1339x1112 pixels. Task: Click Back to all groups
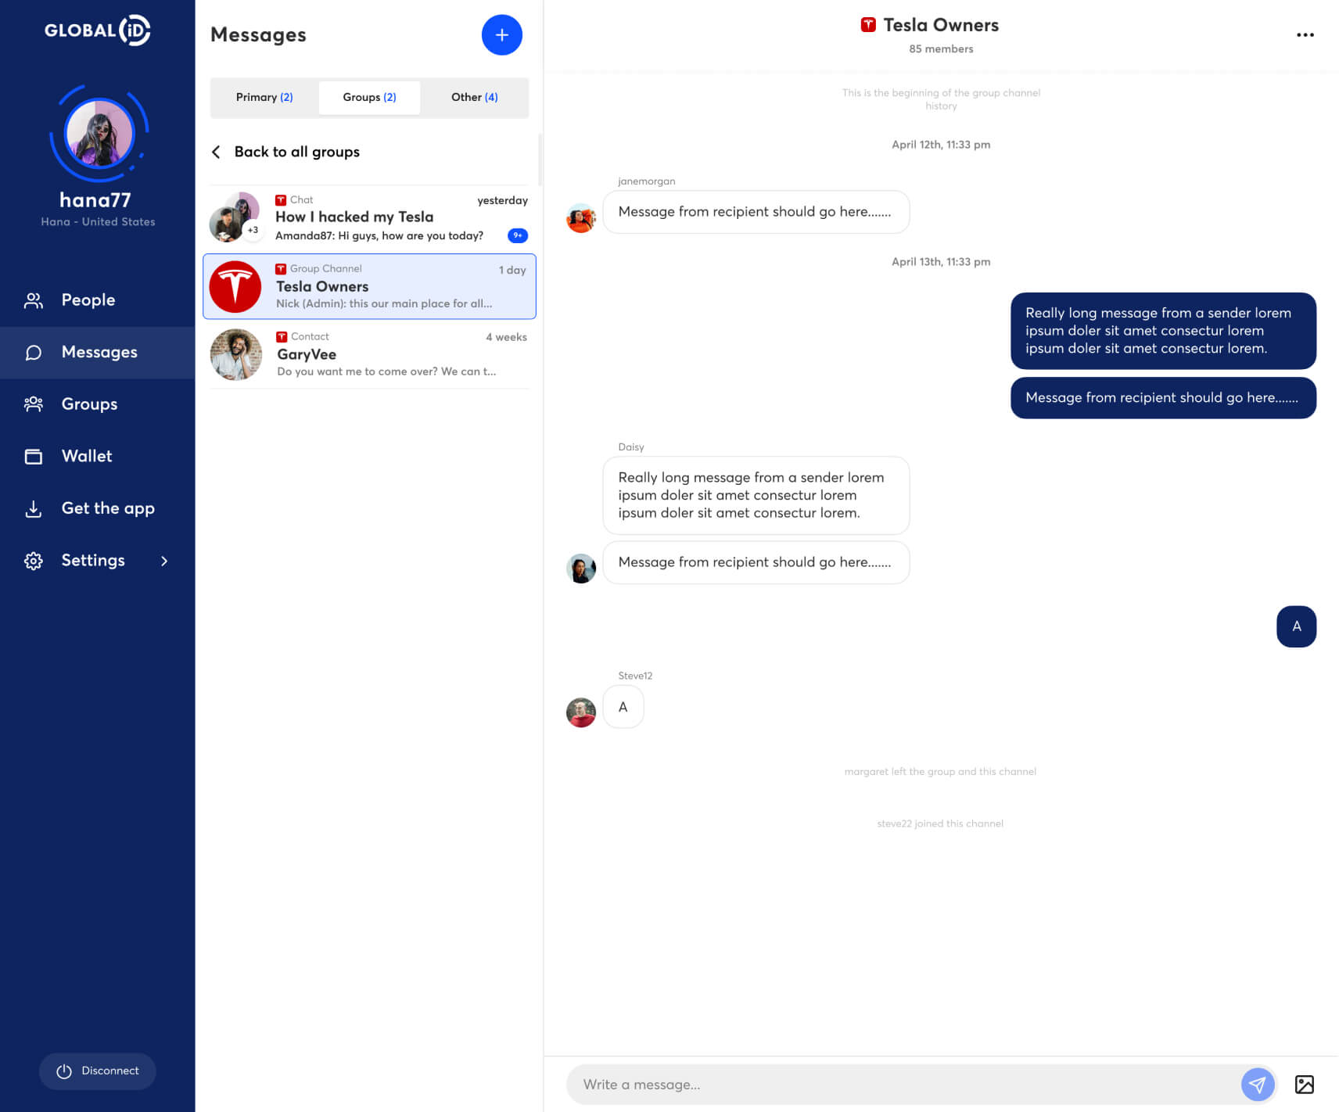coord(296,152)
